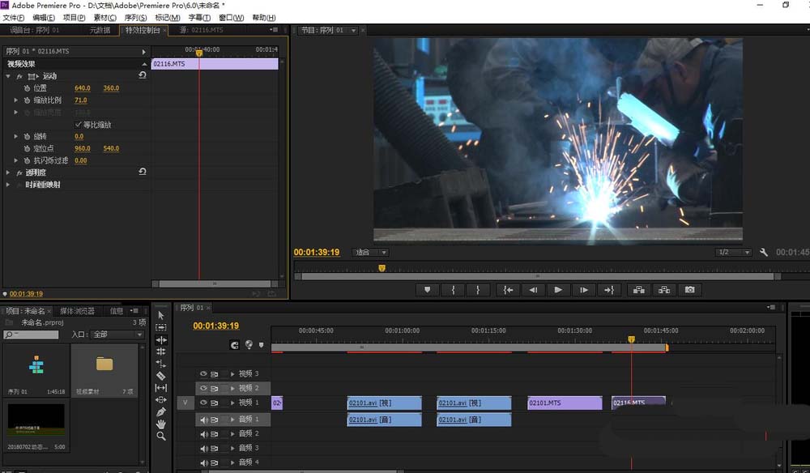Switch to 元数据 tab
The width and height of the screenshot is (810, 473).
[100, 30]
